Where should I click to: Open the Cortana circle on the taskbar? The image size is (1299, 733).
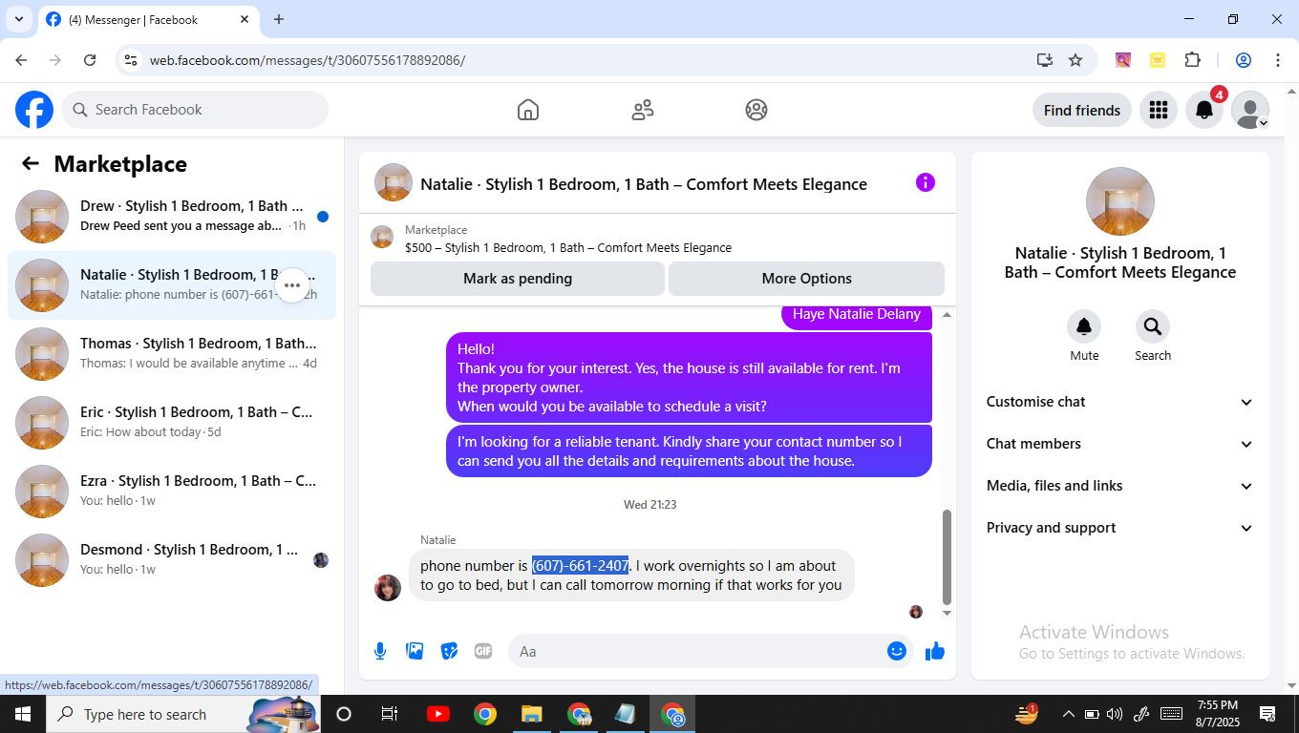pos(344,714)
